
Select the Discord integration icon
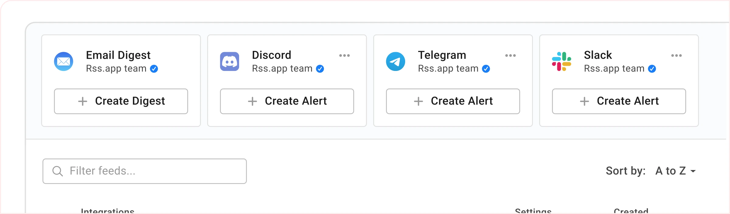tap(230, 61)
